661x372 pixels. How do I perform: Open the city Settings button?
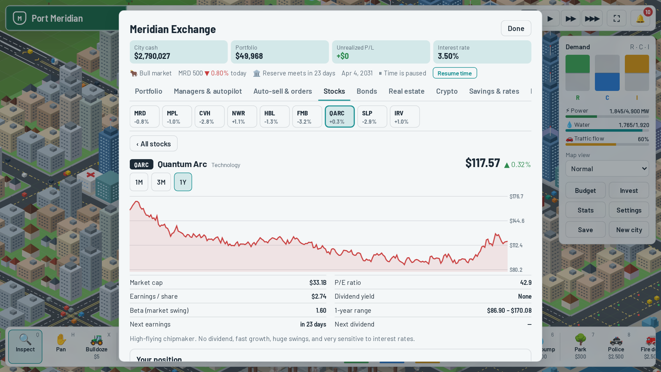629,210
